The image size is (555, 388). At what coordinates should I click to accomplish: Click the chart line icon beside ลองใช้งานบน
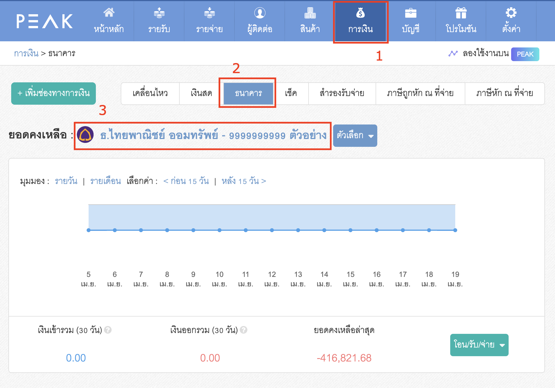click(x=453, y=53)
